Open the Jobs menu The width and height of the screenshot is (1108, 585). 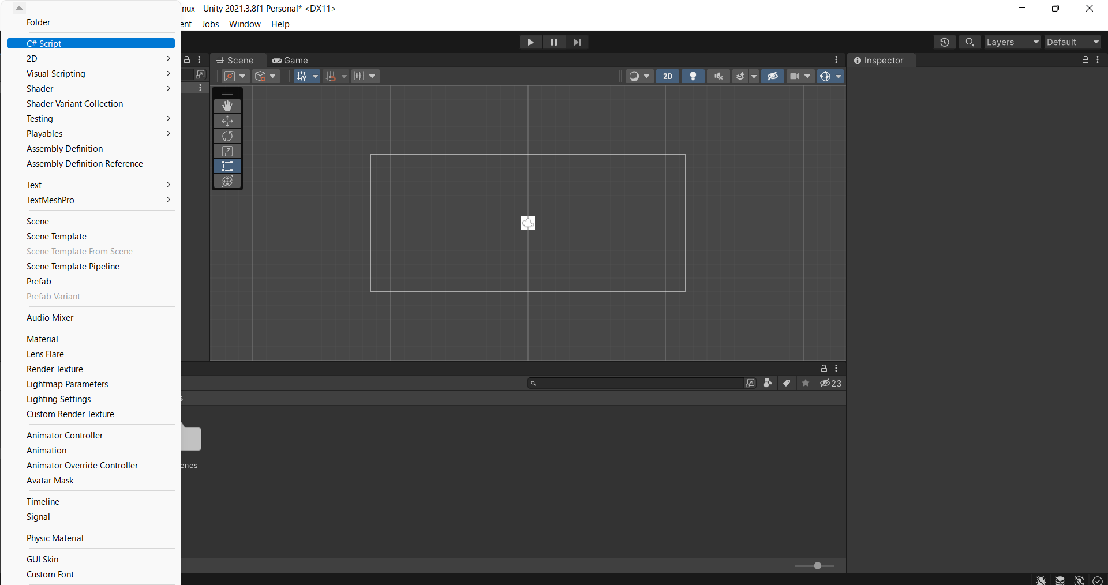click(x=210, y=24)
